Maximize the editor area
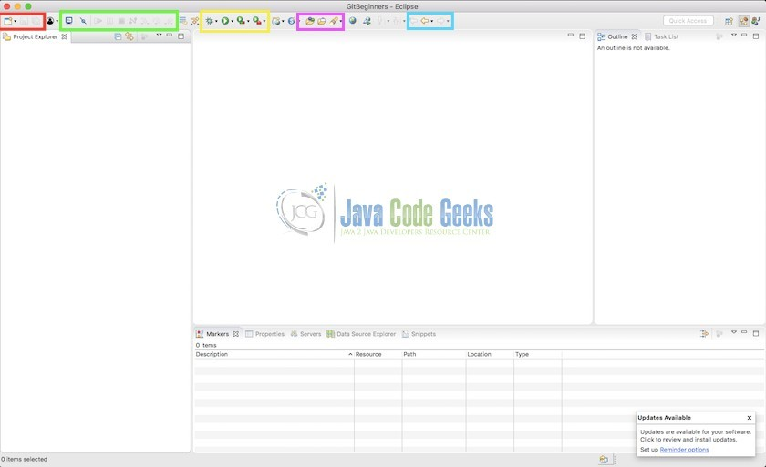 pyautogui.click(x=583, y=36)
